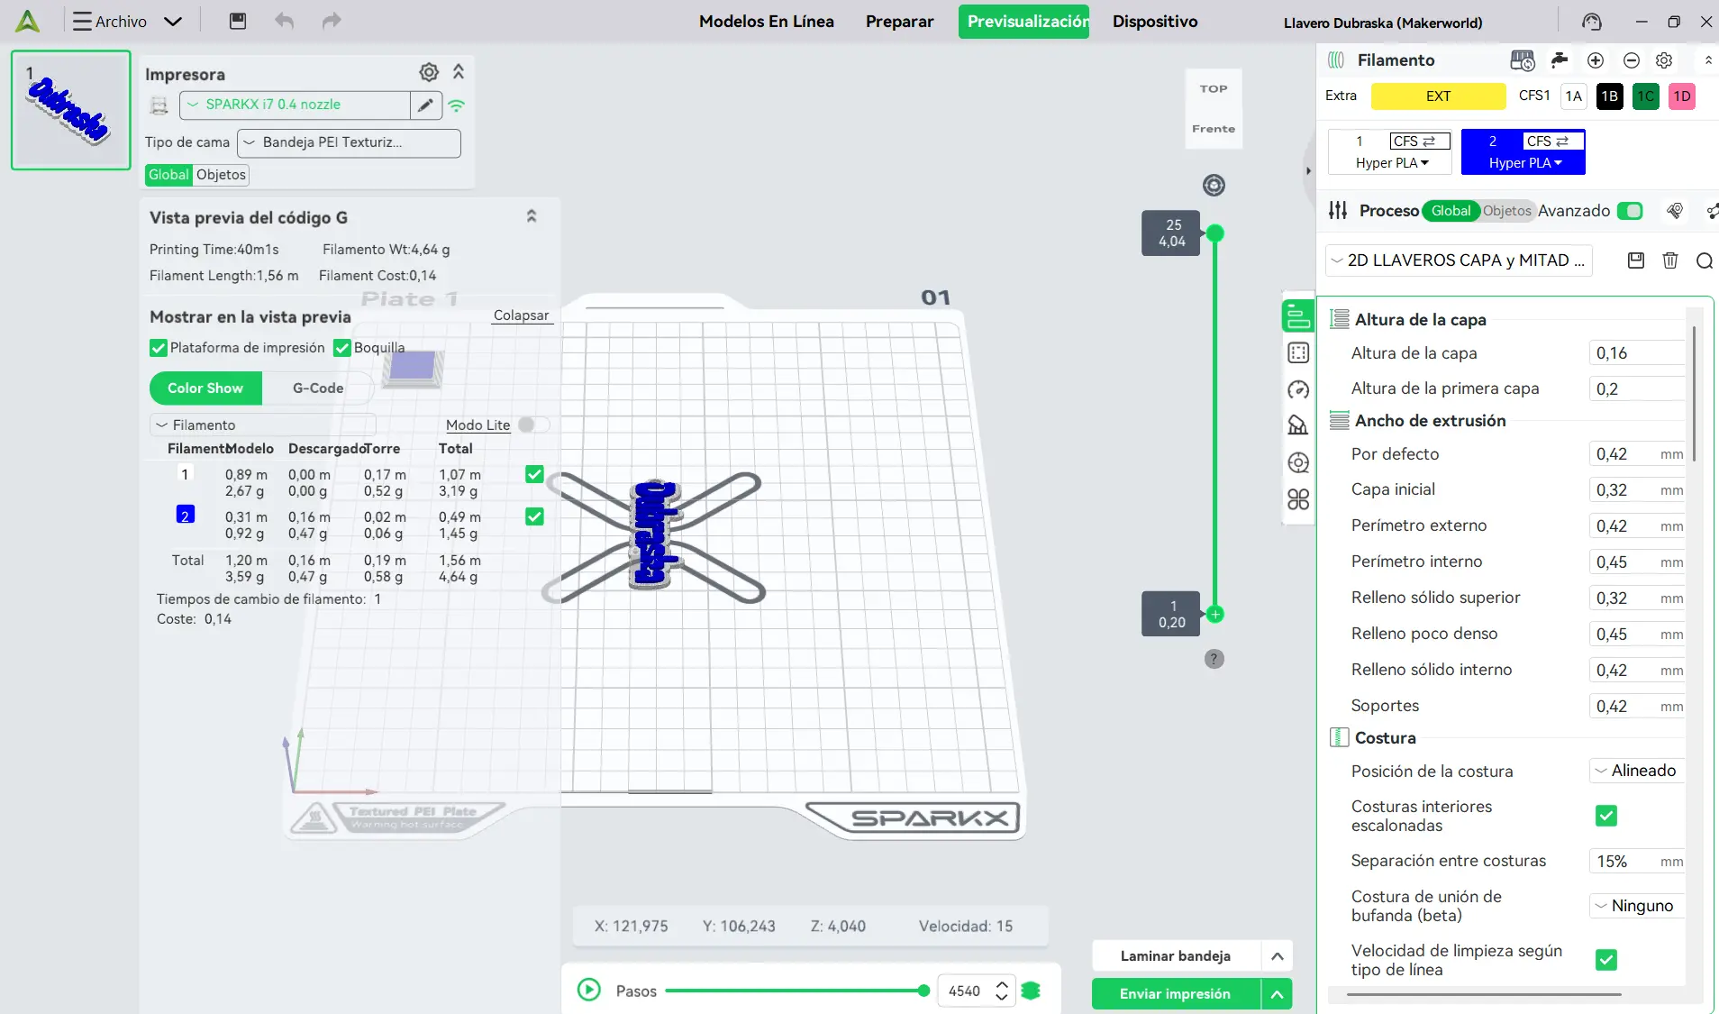Viewport: 1719px width, 1014px height.
Task: Click the Enviar impresión button
Action: [1176, 994]
